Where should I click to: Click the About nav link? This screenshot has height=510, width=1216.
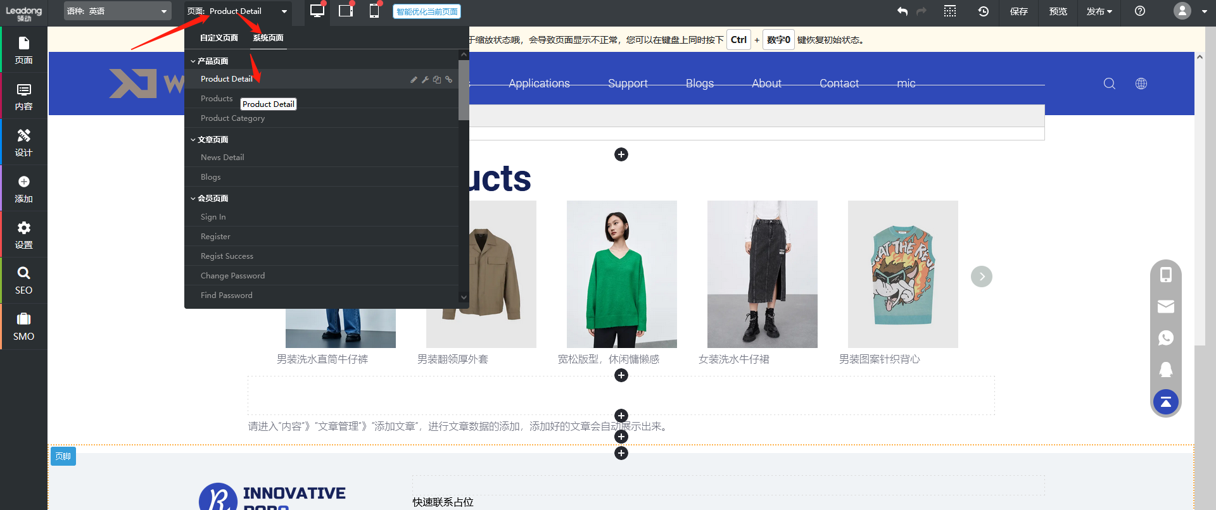(766, 84)
